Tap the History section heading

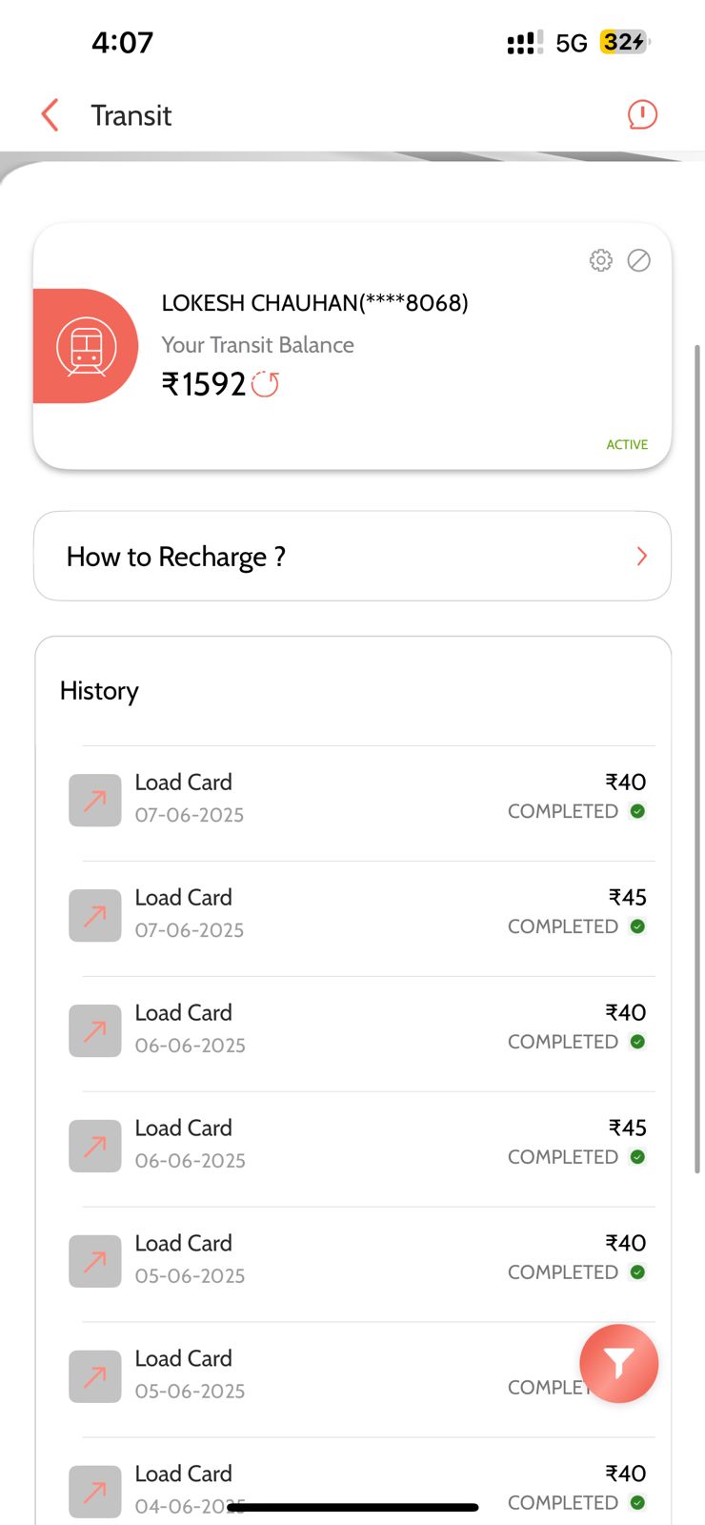pos(99,691)
